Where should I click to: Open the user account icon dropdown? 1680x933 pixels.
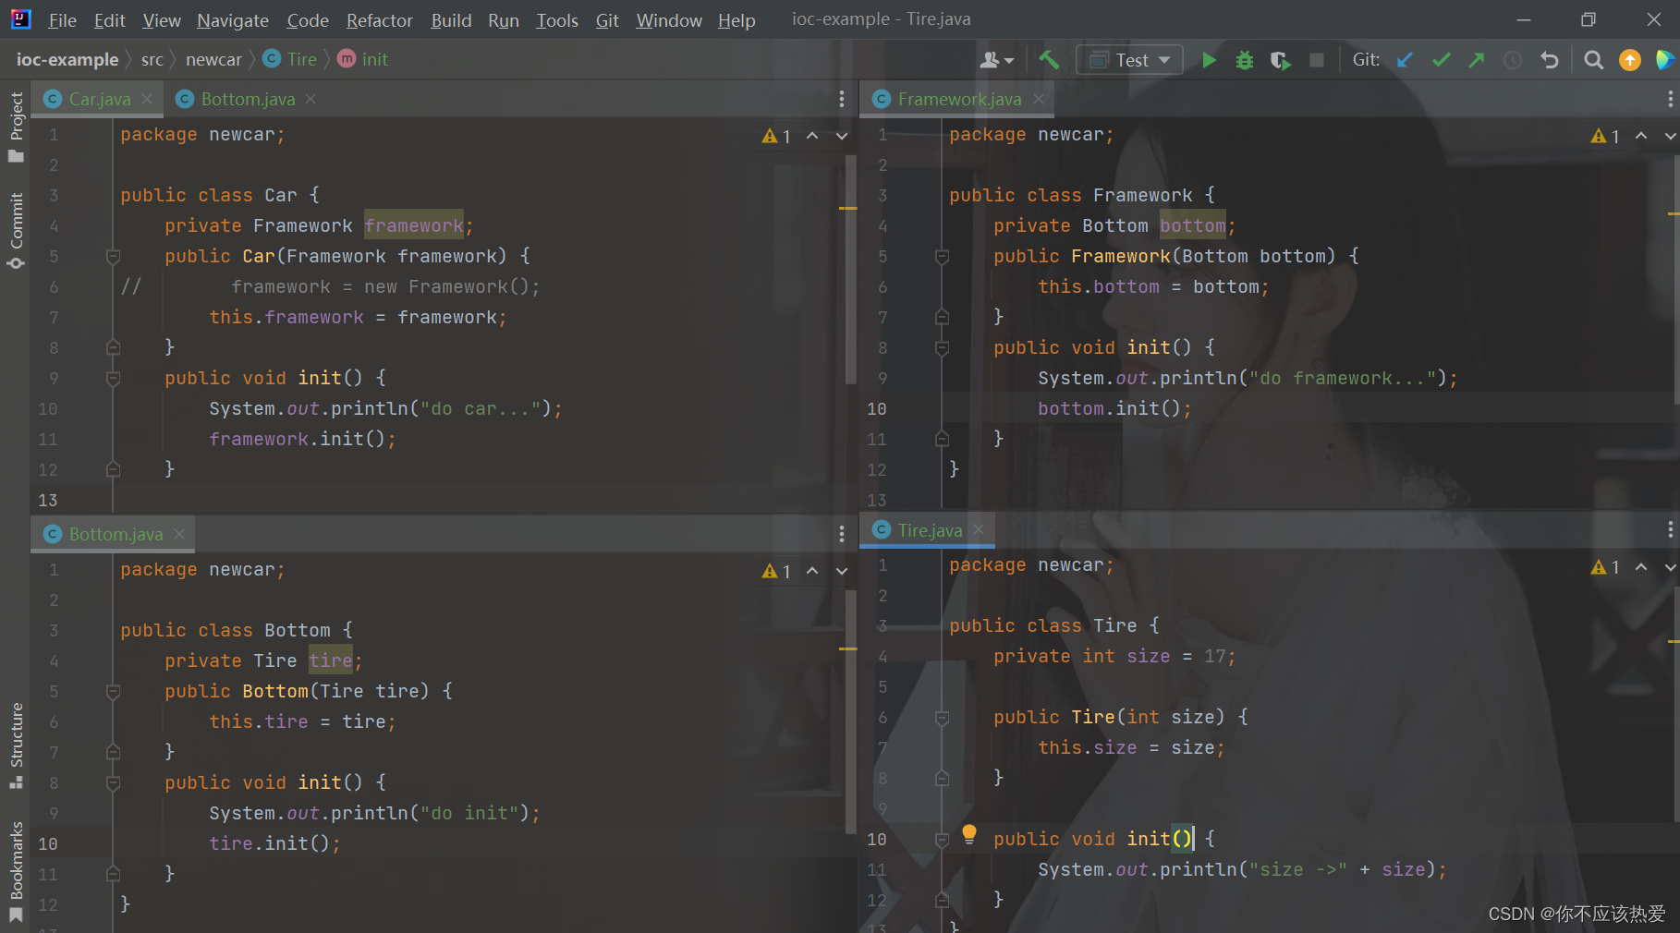pyautogui.click(x=996, y=60)
